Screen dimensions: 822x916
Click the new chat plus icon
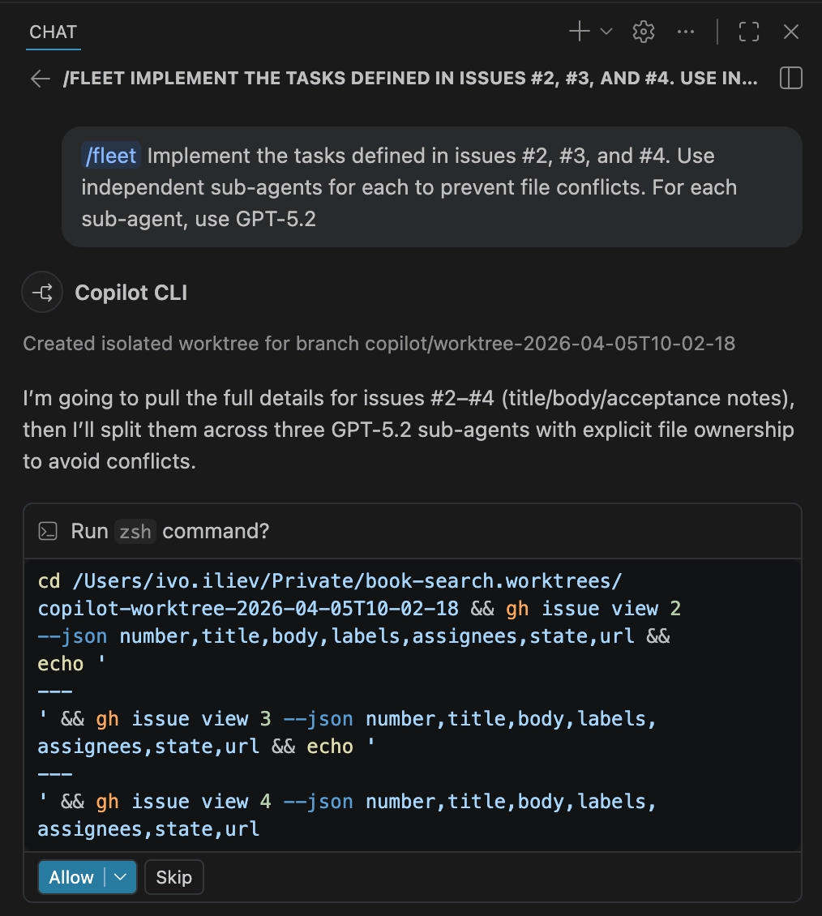pyautogui.click(x=579, y=32)
